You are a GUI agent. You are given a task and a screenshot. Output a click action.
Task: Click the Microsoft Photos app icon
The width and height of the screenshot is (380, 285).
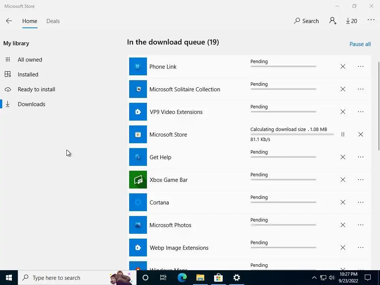tap(138, 225)
